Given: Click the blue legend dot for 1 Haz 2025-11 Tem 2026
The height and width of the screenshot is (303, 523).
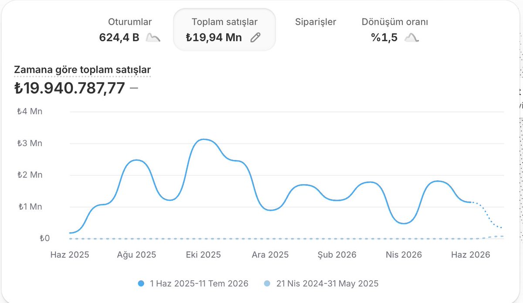Looking at the screenshot, I should click(141, 284).
